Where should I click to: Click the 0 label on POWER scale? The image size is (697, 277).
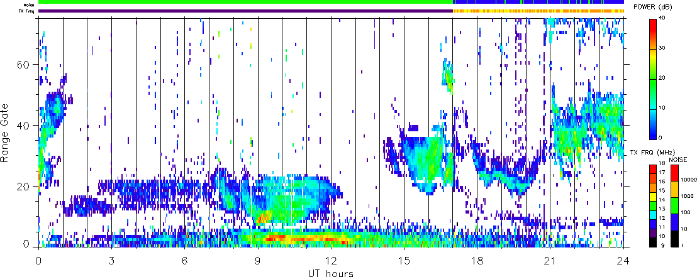[x=661, y=138]
